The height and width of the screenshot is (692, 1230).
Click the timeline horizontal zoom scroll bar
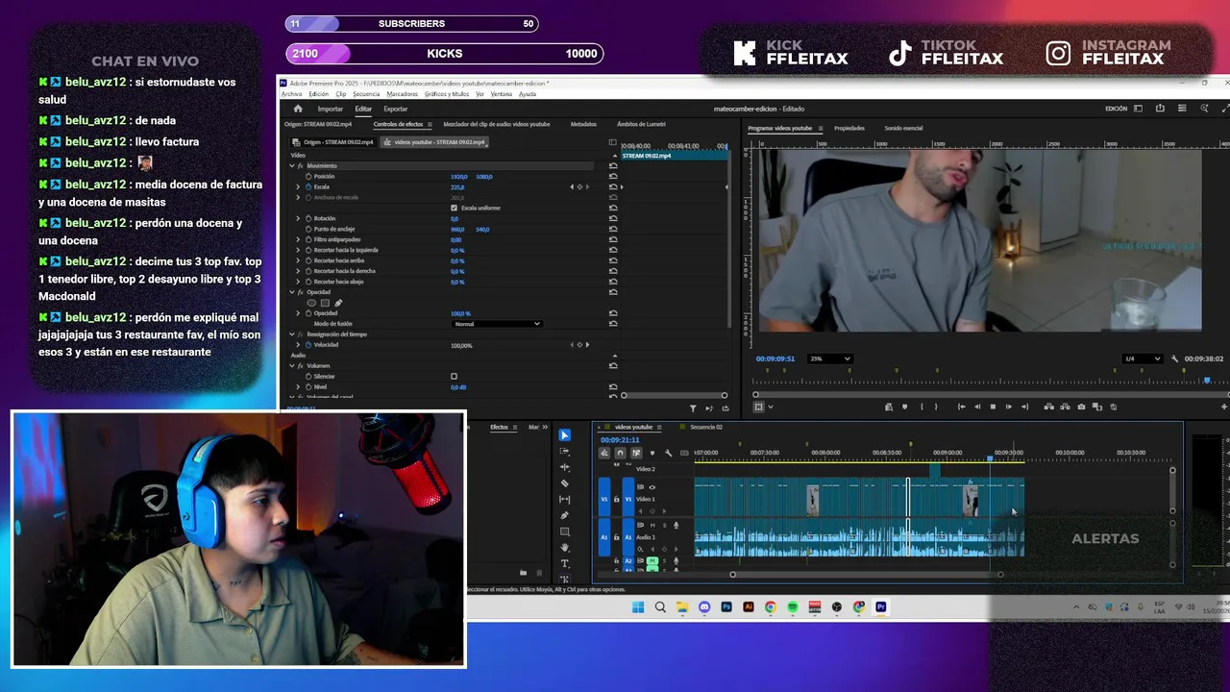point(866,575)
